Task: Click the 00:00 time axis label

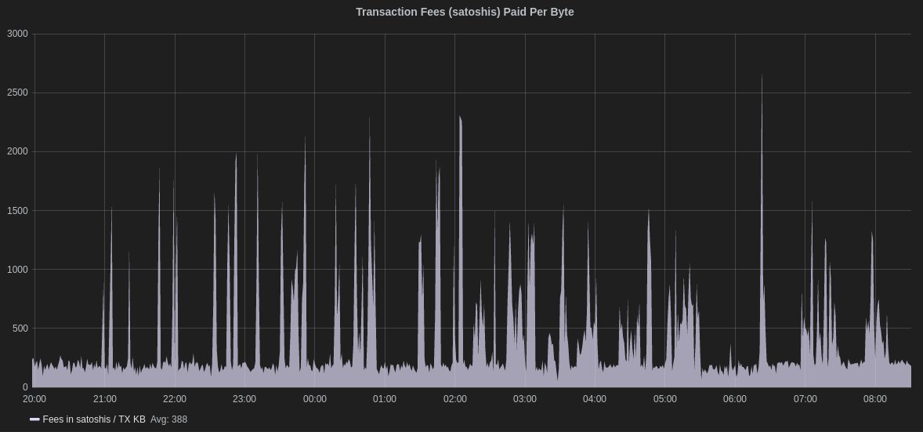Action: click(314, 399)
